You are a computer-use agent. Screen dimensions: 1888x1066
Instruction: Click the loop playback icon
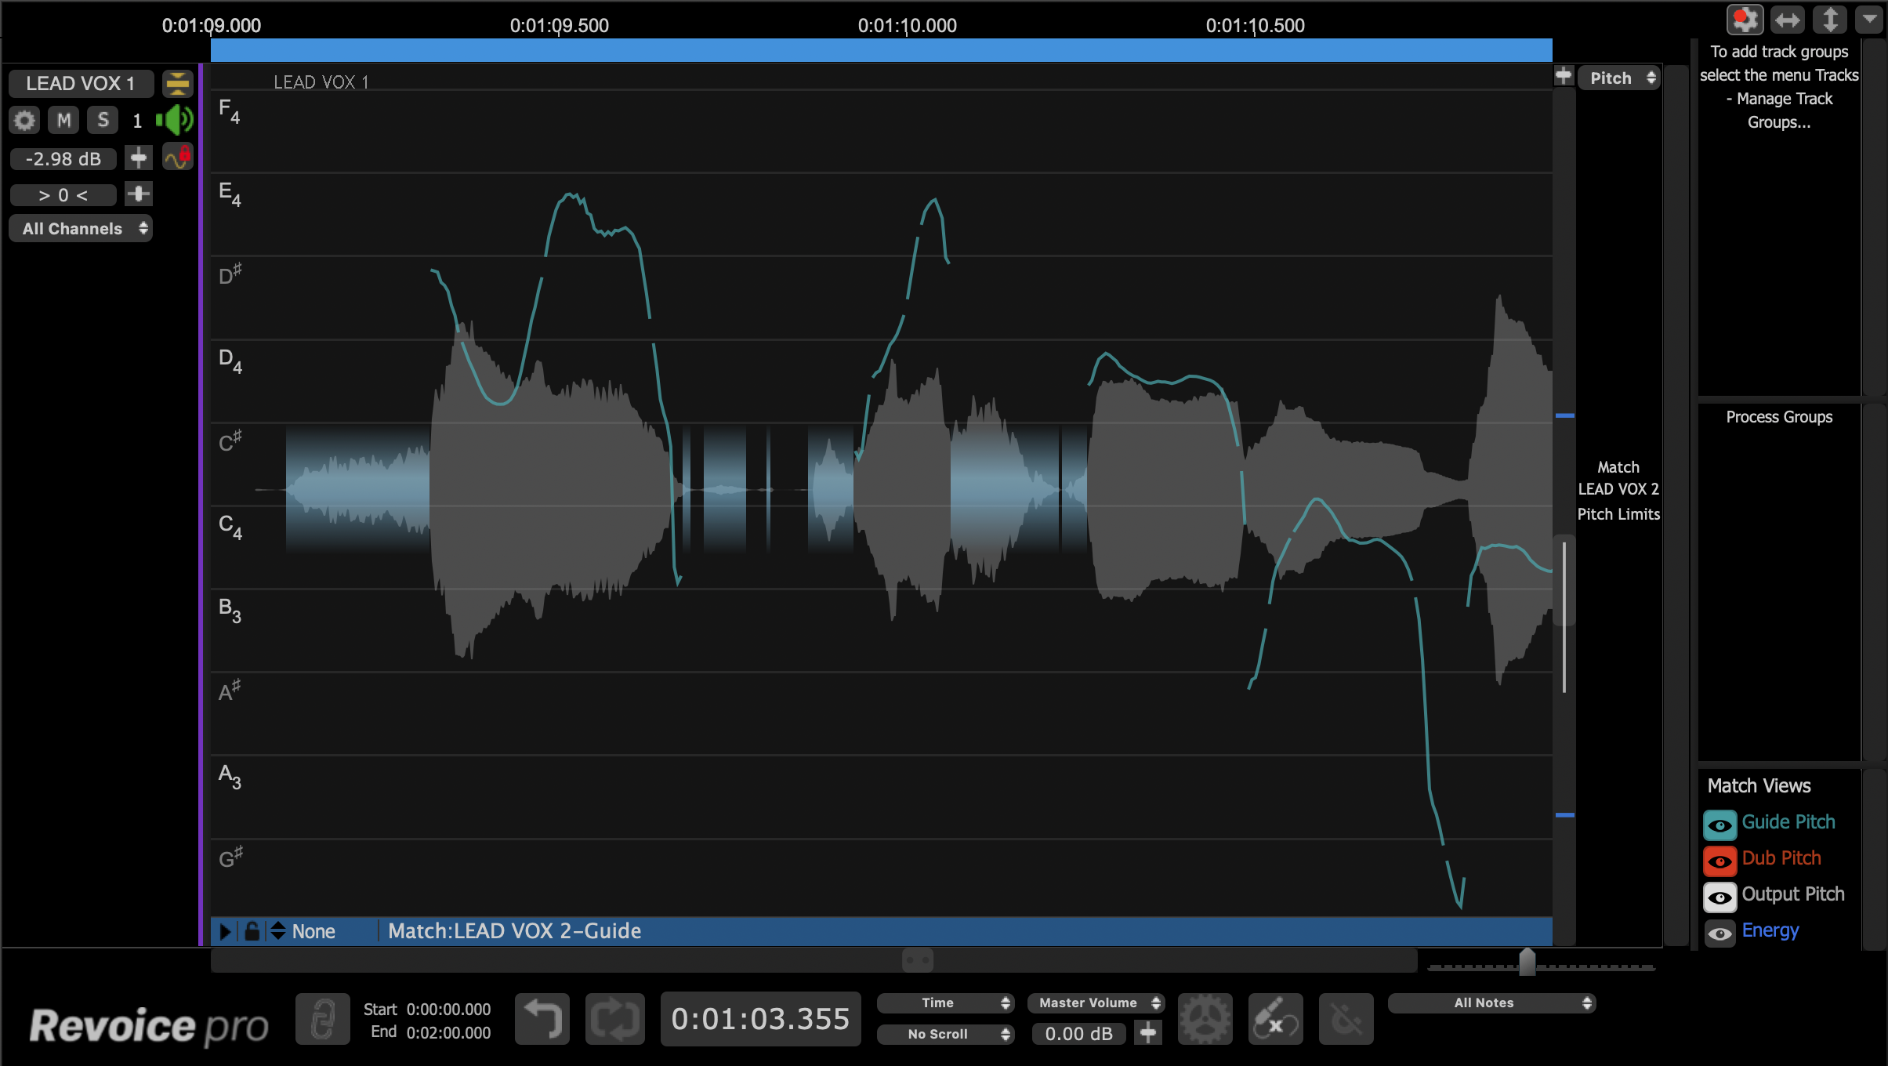pyautogui.click(x=614, y=1019)
